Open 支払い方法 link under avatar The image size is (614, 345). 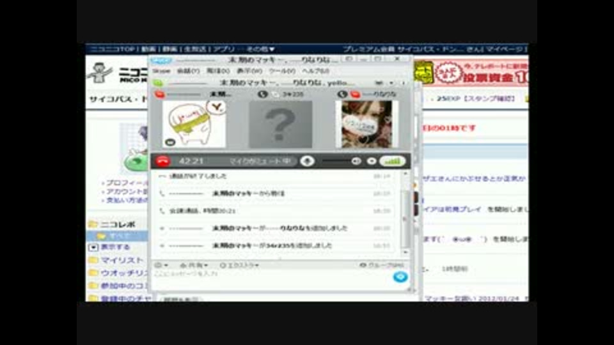126,200
